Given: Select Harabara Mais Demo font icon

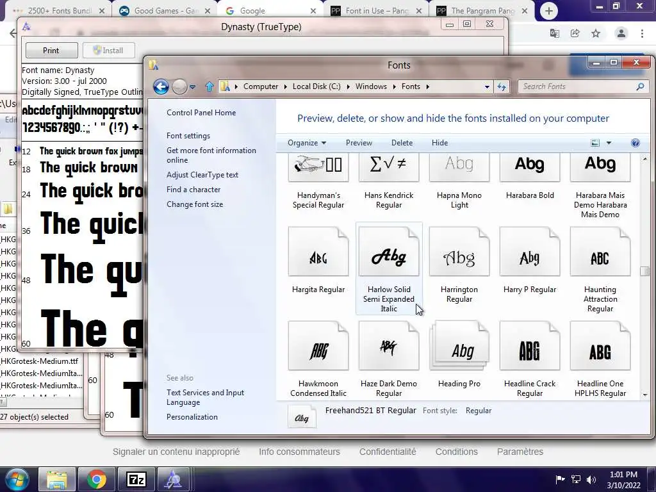Looking at the screenshot, I should pos(600,167).
